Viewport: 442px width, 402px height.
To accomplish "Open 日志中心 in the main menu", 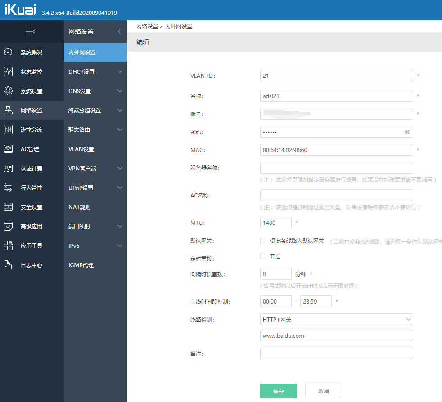I will click(32, 265).
